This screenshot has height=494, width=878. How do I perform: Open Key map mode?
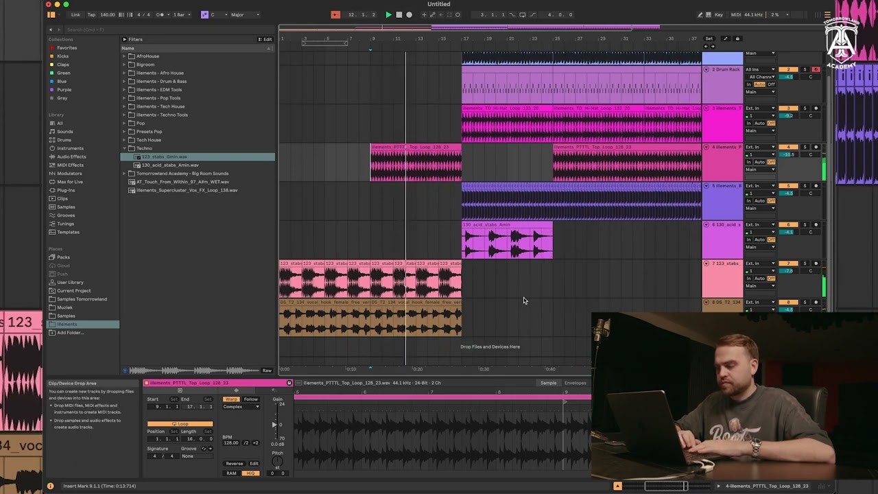[719, 14]
